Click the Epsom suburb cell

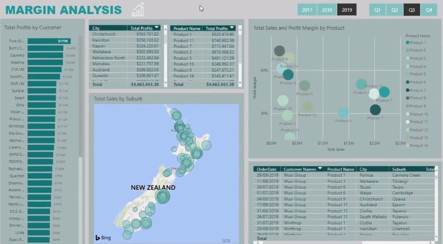point(398,205)
